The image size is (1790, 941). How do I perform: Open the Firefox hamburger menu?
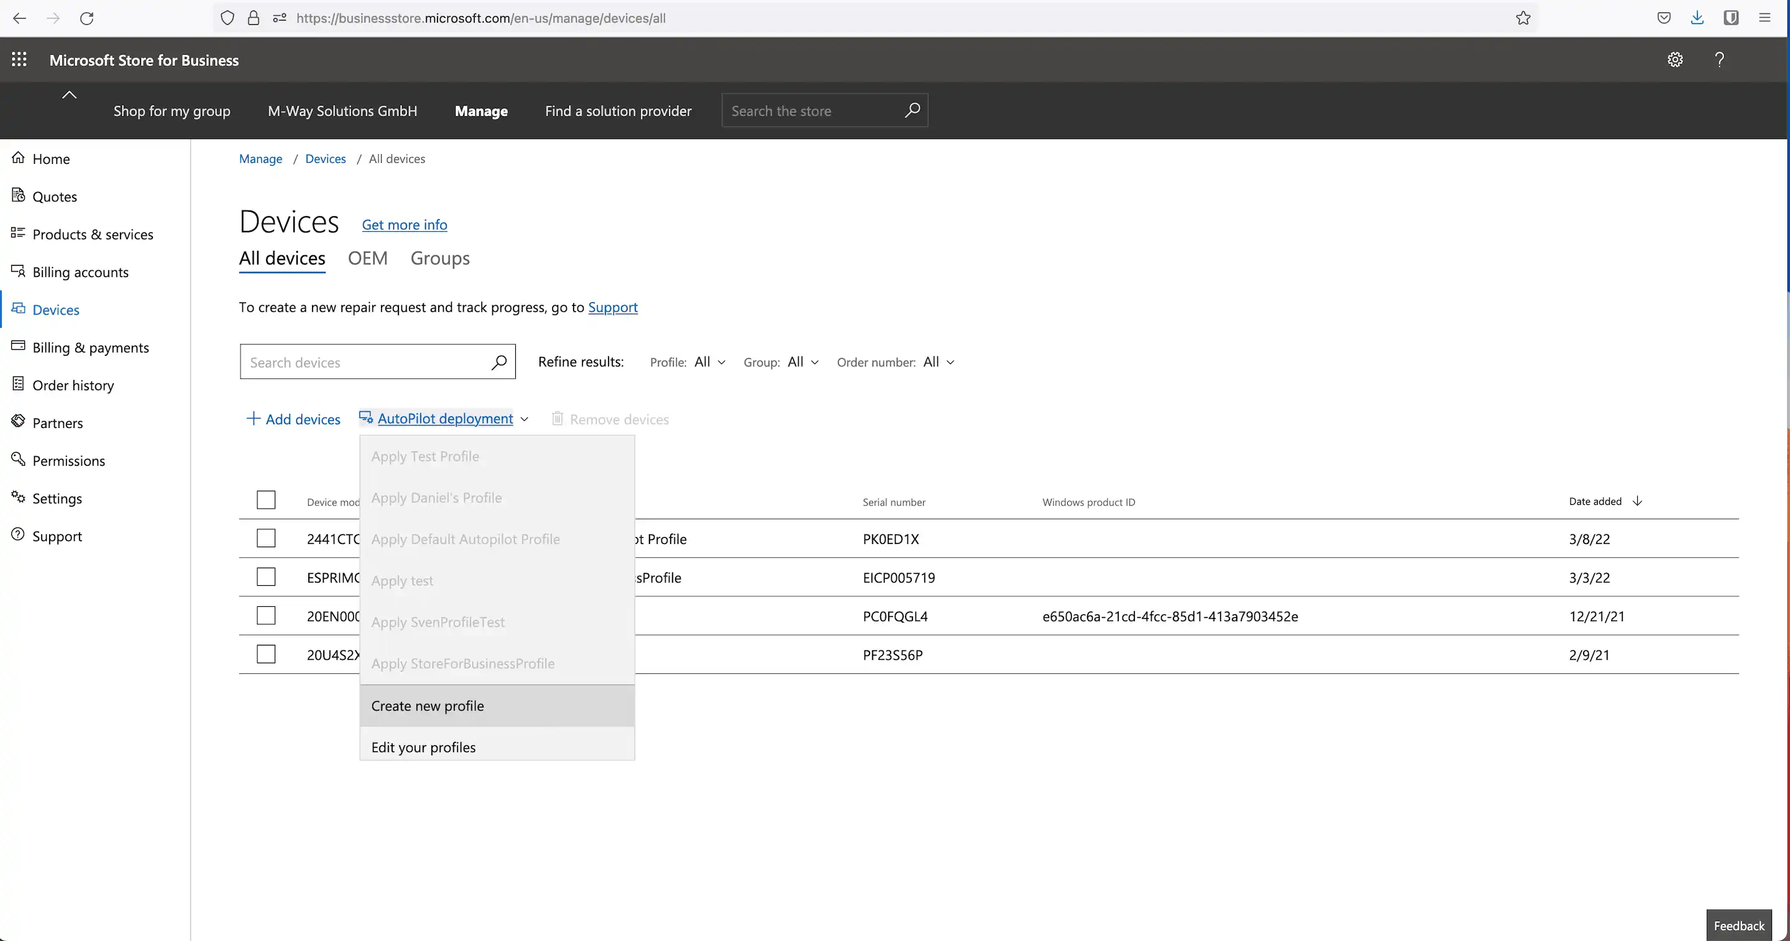pos(1765,18)
